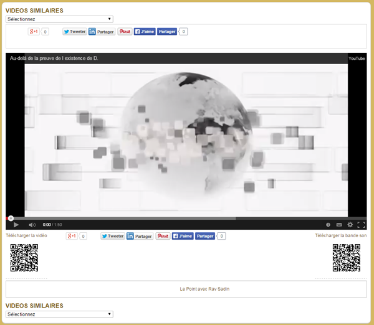Click the top Google +1 count bubble
Screen dimensions: 374x325
coord(45,32)
